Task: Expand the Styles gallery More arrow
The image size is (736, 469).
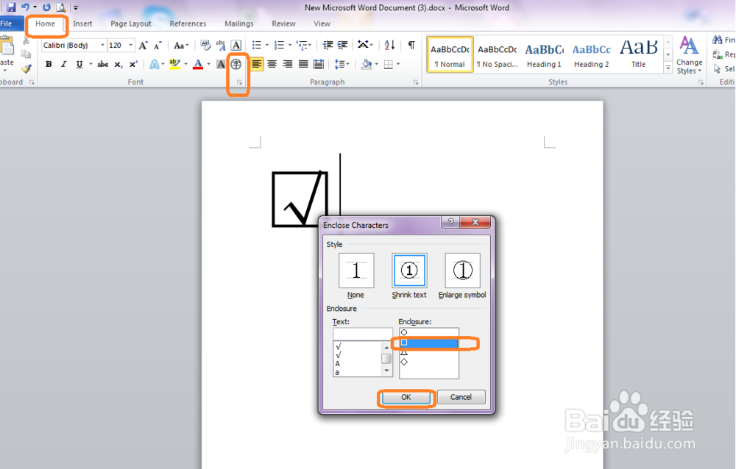Action: pyautogui.click(x=668, y=68)
